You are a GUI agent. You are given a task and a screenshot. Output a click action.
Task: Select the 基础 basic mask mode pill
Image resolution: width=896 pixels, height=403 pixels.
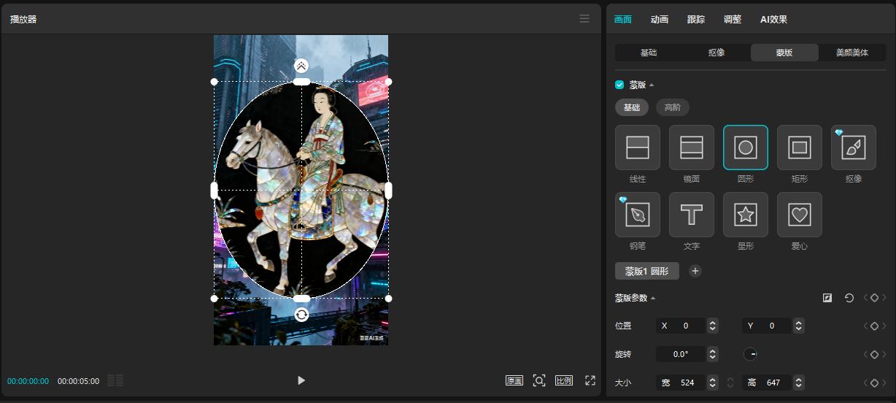632,107
